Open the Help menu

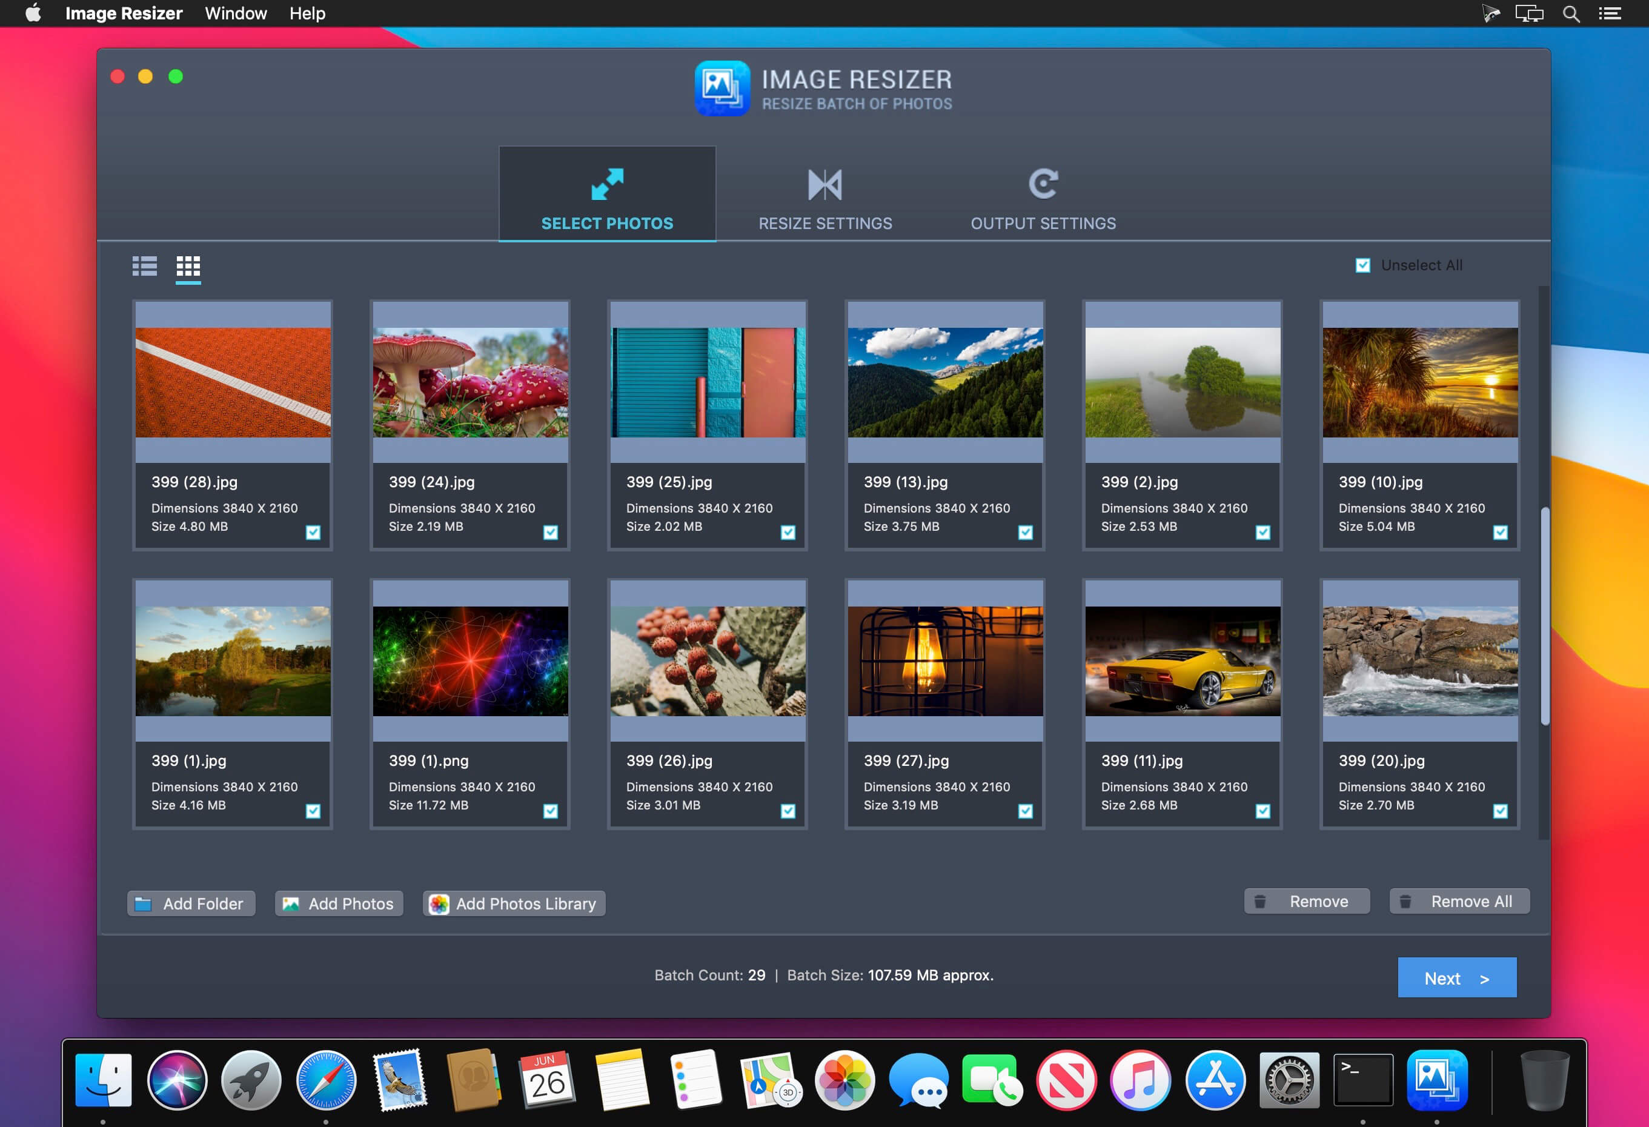pos(307,13)
